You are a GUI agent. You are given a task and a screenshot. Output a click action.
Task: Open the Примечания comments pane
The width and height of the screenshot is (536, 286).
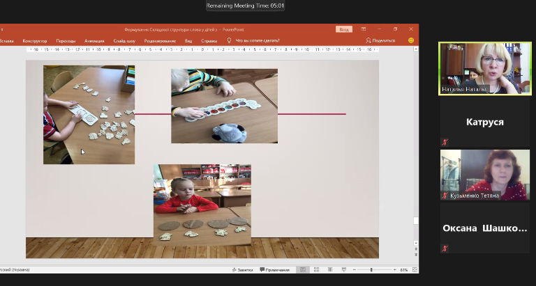click(x=274, y=269)
